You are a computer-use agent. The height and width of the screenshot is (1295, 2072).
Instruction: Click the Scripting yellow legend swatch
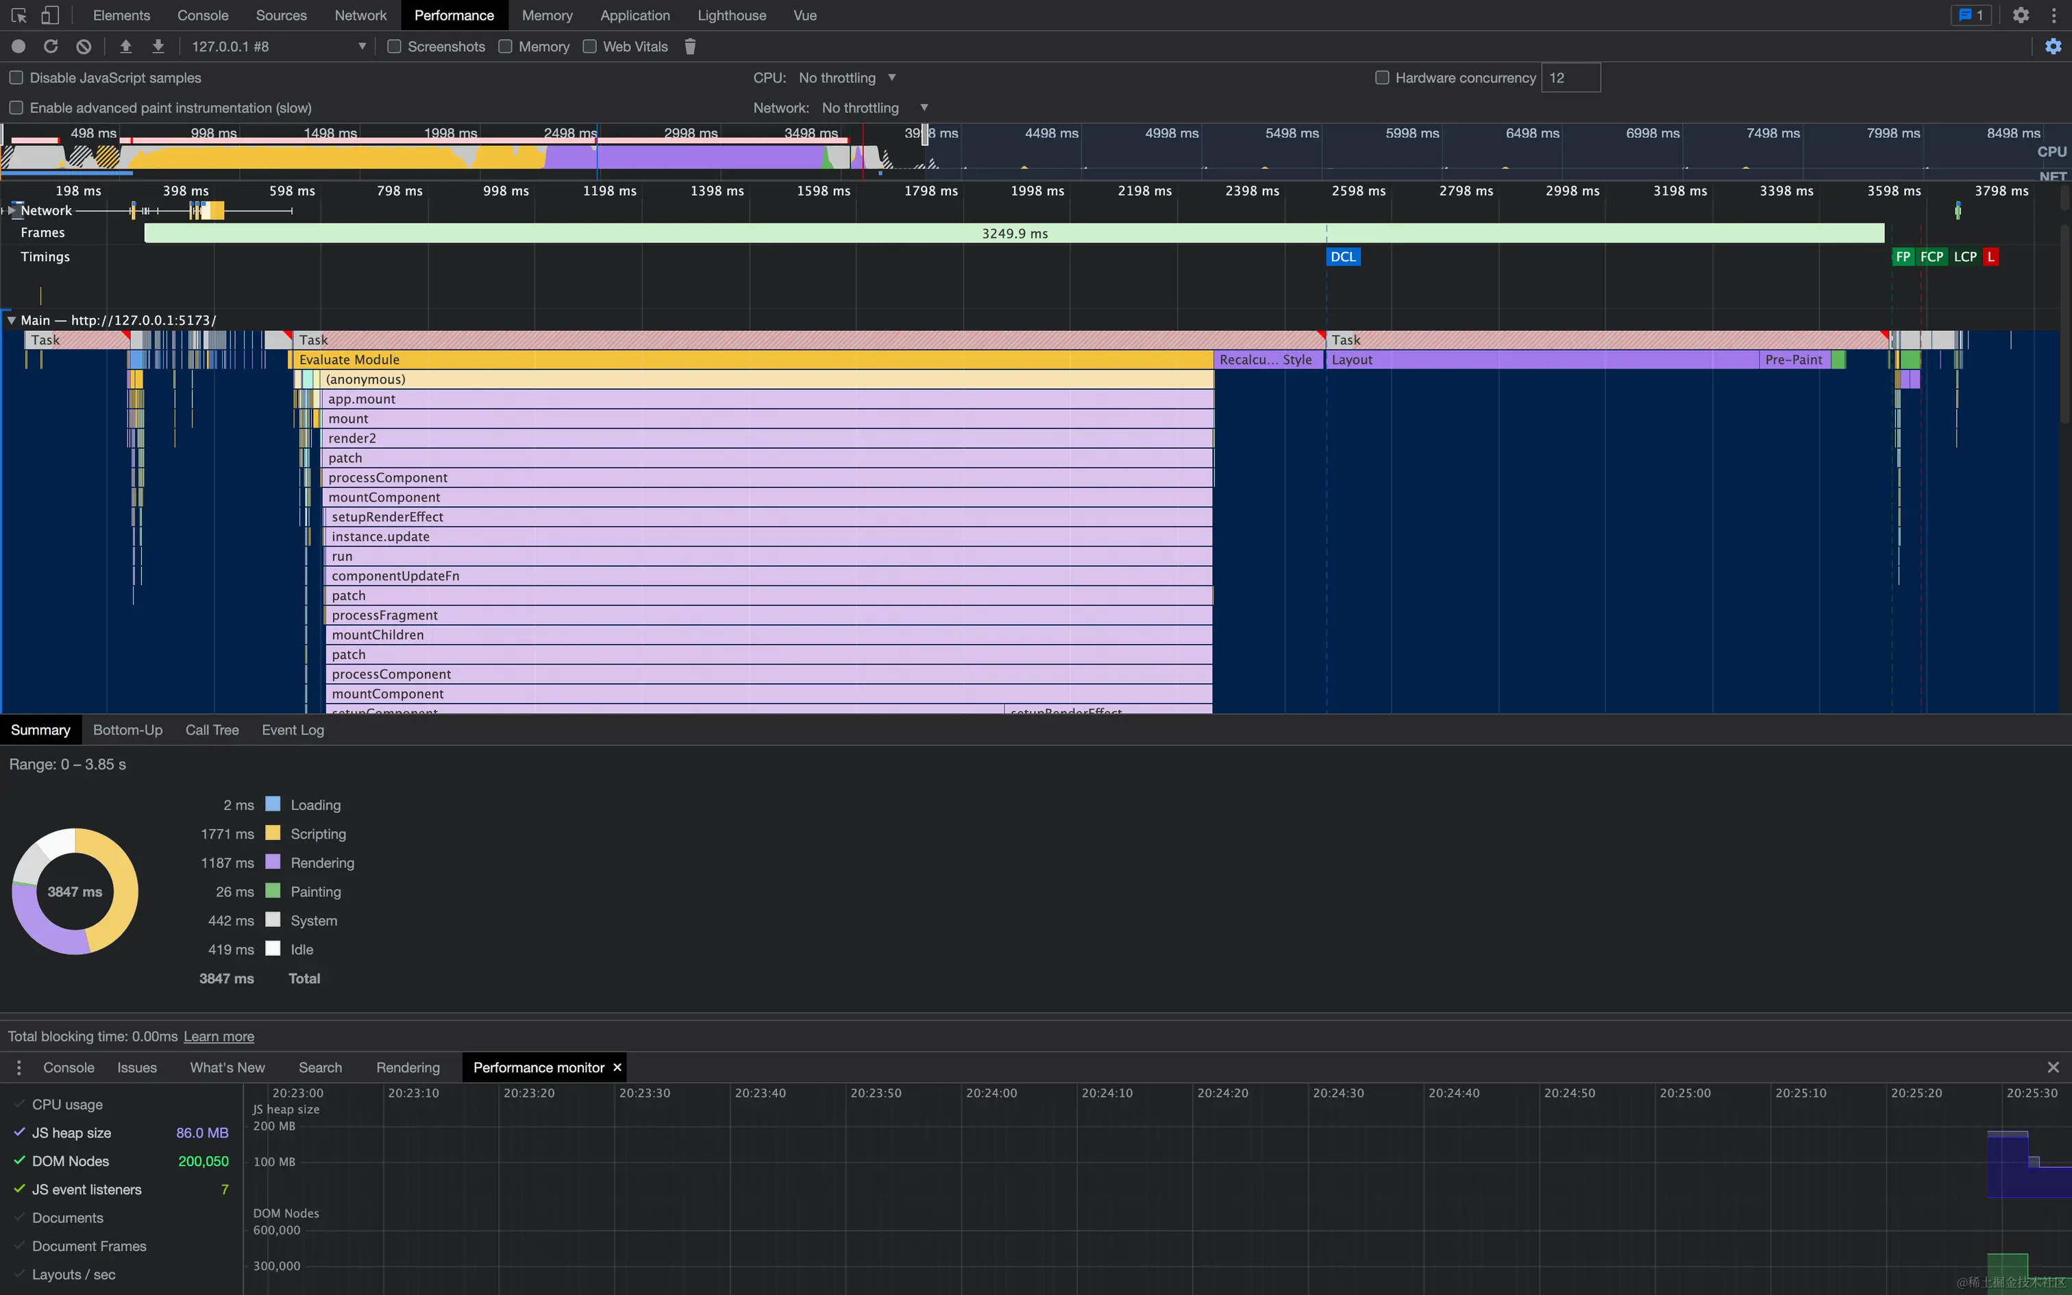click(x=273, y=832)
